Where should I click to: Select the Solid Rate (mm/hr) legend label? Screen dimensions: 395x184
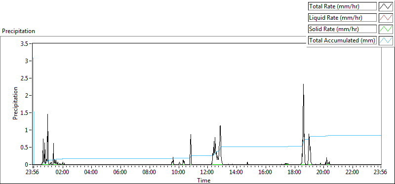tap(343, 29)
